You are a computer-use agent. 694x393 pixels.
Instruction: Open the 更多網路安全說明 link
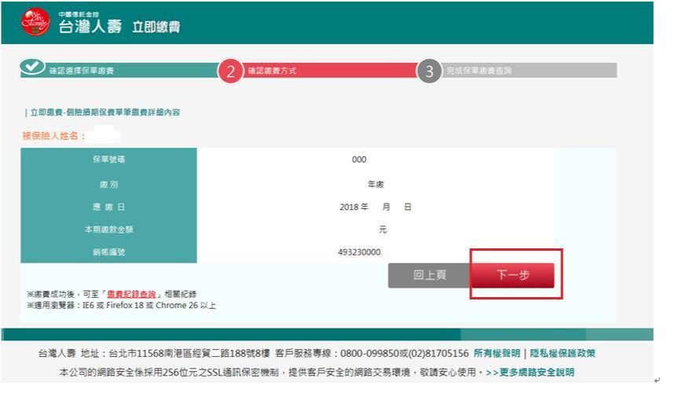click(x=534, y=372)
